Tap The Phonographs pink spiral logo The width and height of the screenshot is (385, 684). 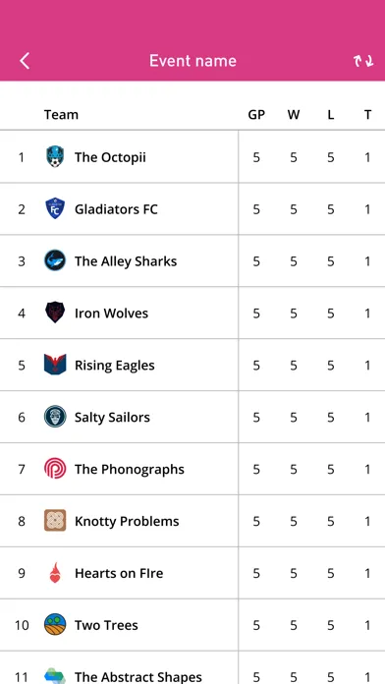pyautogui.click(x=55, y=469)
